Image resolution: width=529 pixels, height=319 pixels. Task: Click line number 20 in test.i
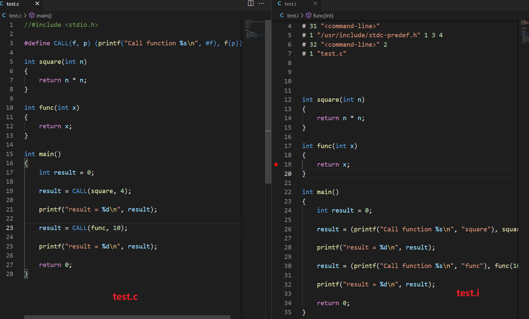(x=288, y=174)
